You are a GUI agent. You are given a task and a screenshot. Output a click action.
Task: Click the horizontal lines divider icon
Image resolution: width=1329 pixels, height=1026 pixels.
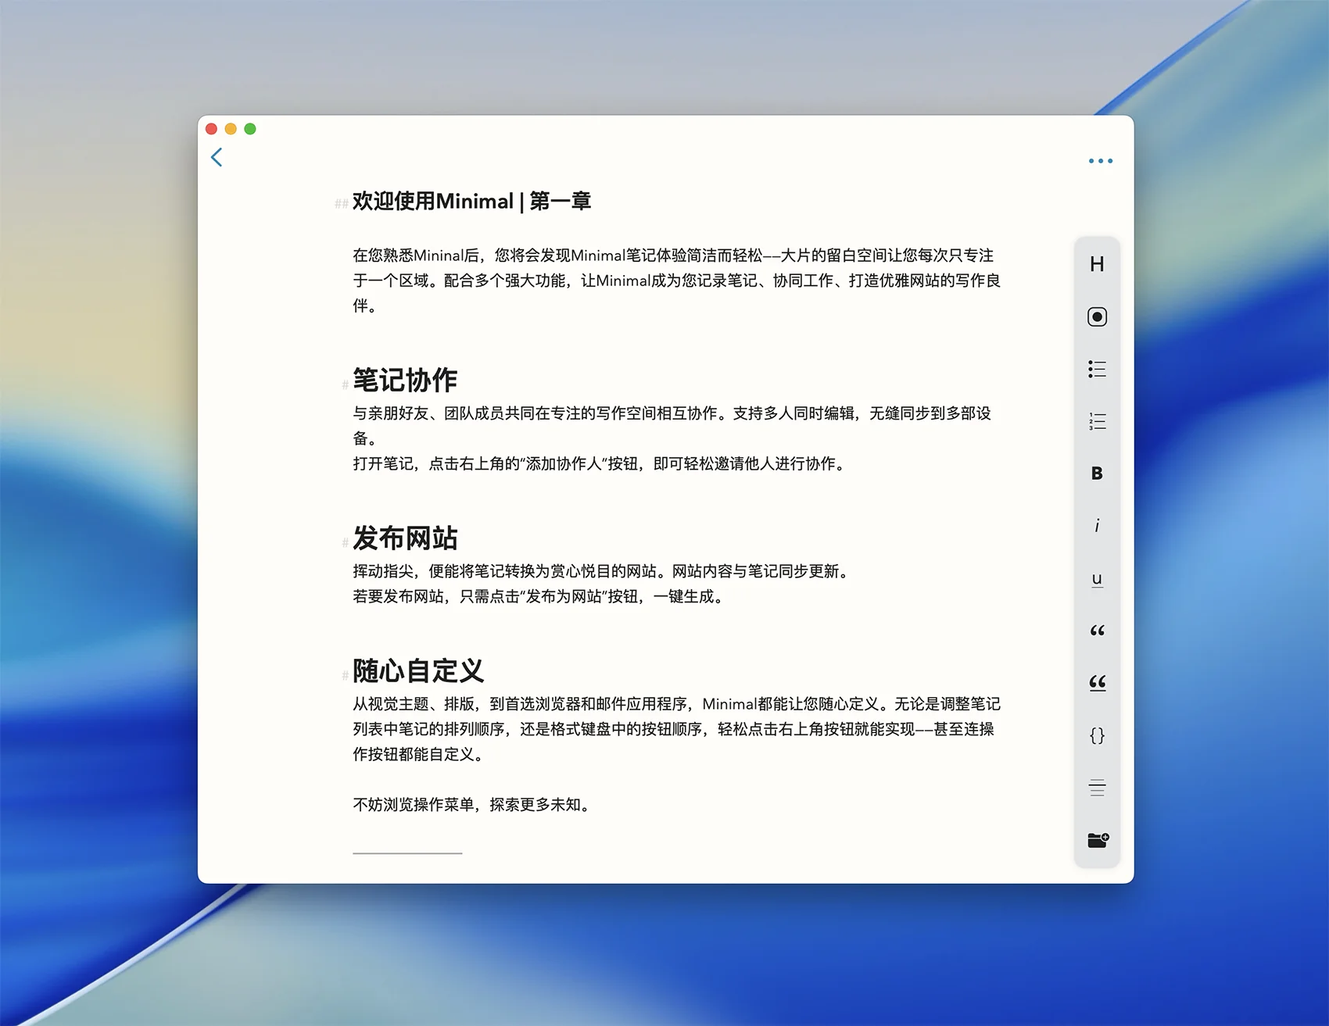tap(1097, 788)
